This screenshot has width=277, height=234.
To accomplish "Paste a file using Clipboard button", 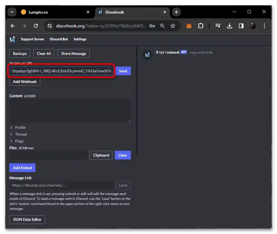I will 101,155.
